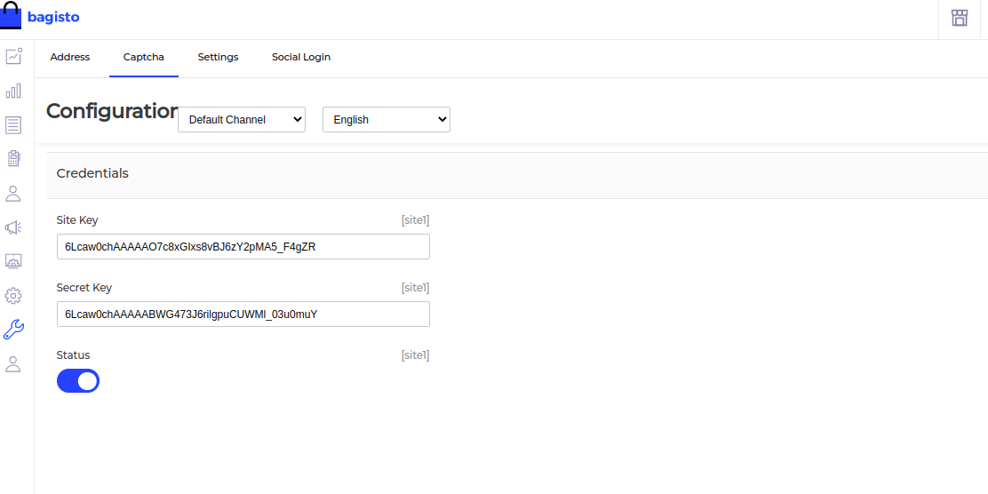Open the Default Channel dropdown
Screen dimensions: 988x494
pyautogui.click(x=242, y=120)
